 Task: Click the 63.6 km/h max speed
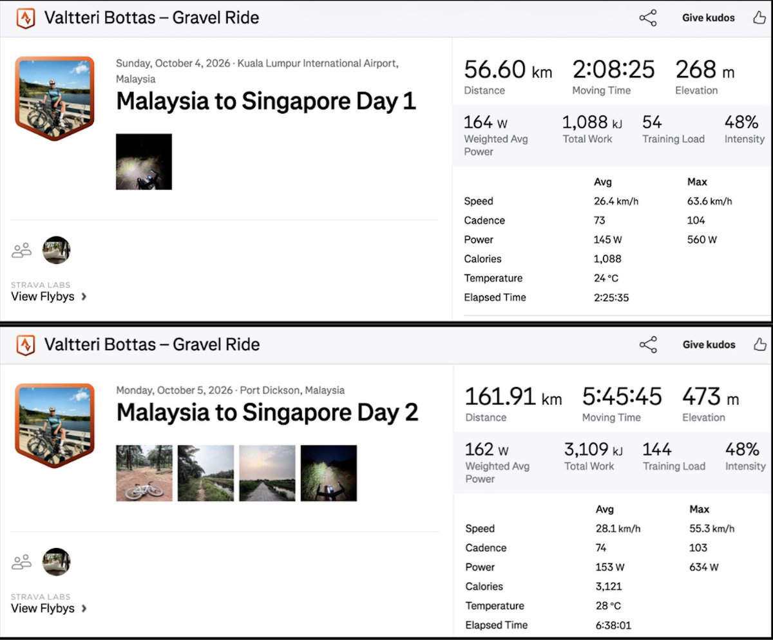[x=710, y=202]
